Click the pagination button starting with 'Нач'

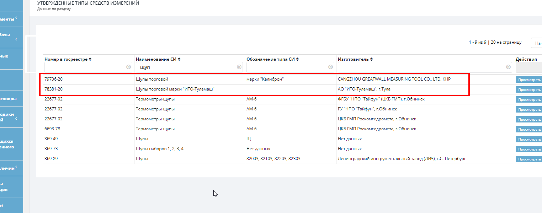click(x=536, y=43)
